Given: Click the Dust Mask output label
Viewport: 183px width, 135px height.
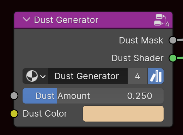Looking at the screenshot, I should tap(141, 40).
